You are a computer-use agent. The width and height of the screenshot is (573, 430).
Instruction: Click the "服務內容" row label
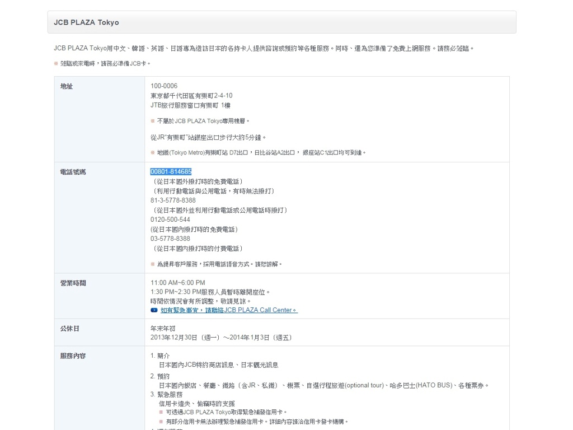pyautogui.click(x=73, y=356)
